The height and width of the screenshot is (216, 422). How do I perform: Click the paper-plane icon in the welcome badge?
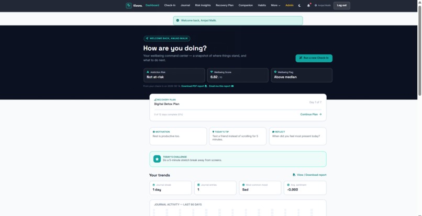point(147,39)
